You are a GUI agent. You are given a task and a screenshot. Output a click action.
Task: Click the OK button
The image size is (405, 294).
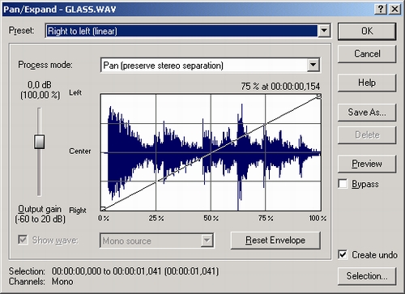click(367, 32)
